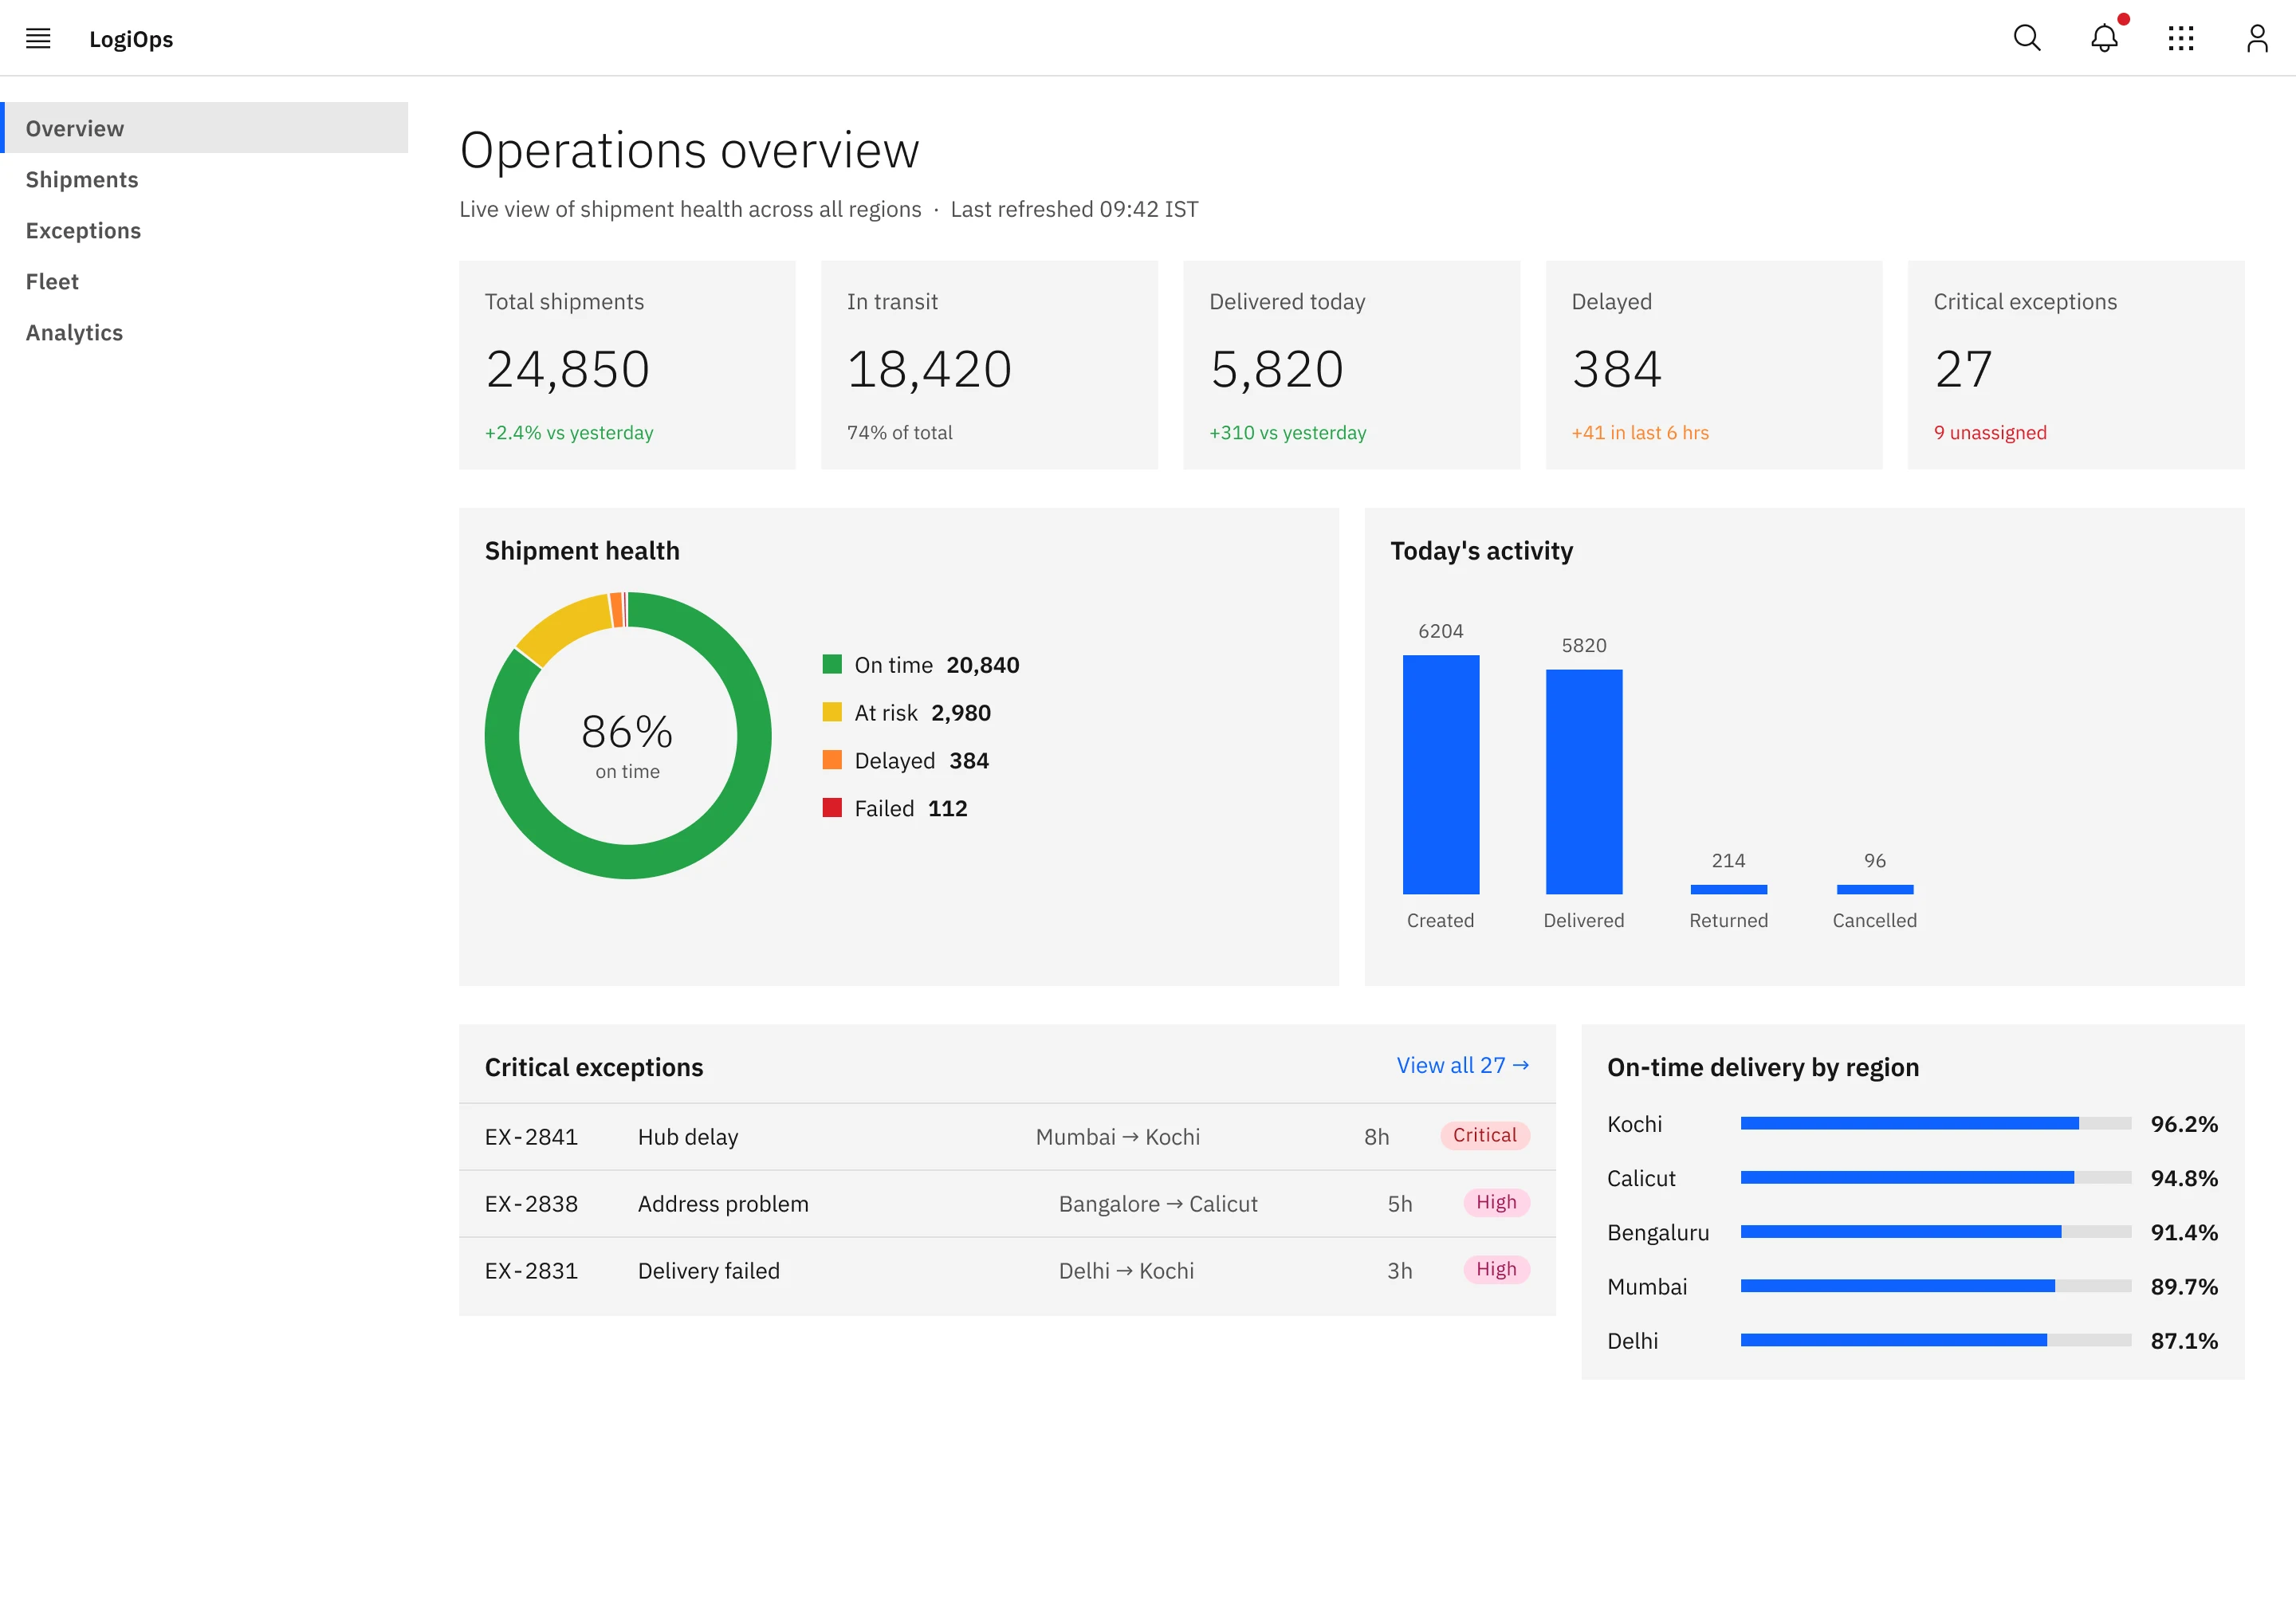
Task: Click the Operations overview heading
Action: (689, 150)
